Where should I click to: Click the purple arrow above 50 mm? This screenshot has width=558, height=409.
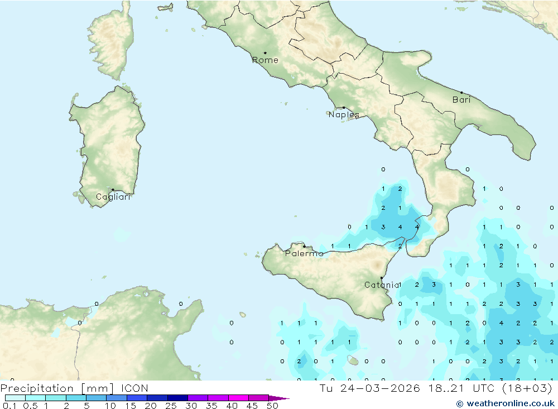(x=278, y=398)
